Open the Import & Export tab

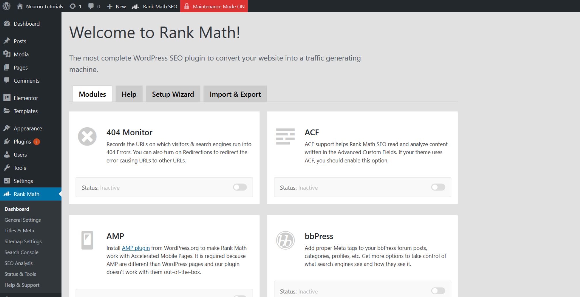235,94
